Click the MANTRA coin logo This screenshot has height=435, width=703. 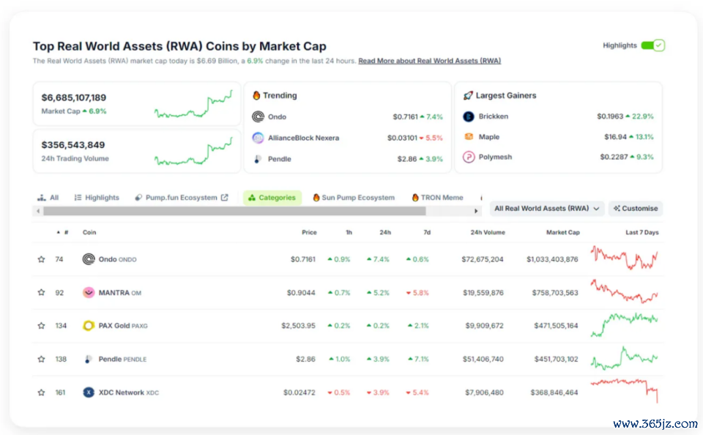pos(89,292)
